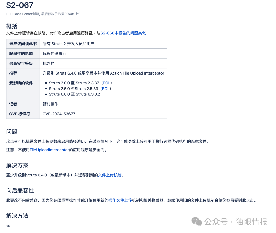Click the author name Lukasz Lenart
Image resolution: width=276 pixels, height=233 pixels.
point(21,14)
